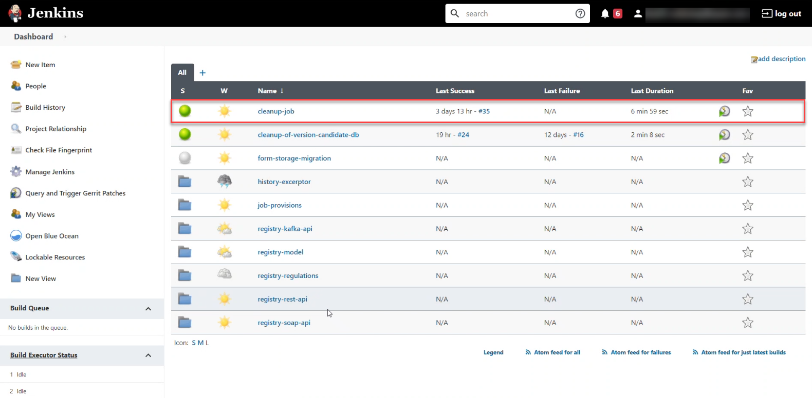
Task: Click the history-excerptor folder icon
Action: pos(184,182)
